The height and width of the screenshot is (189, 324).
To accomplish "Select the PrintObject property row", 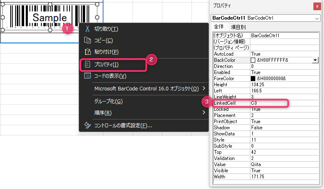I will (x=266, y=122).
